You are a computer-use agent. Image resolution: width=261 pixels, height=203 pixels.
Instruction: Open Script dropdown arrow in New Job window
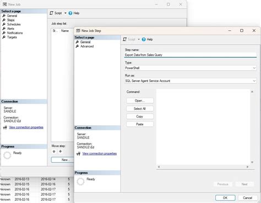(66, 13)
